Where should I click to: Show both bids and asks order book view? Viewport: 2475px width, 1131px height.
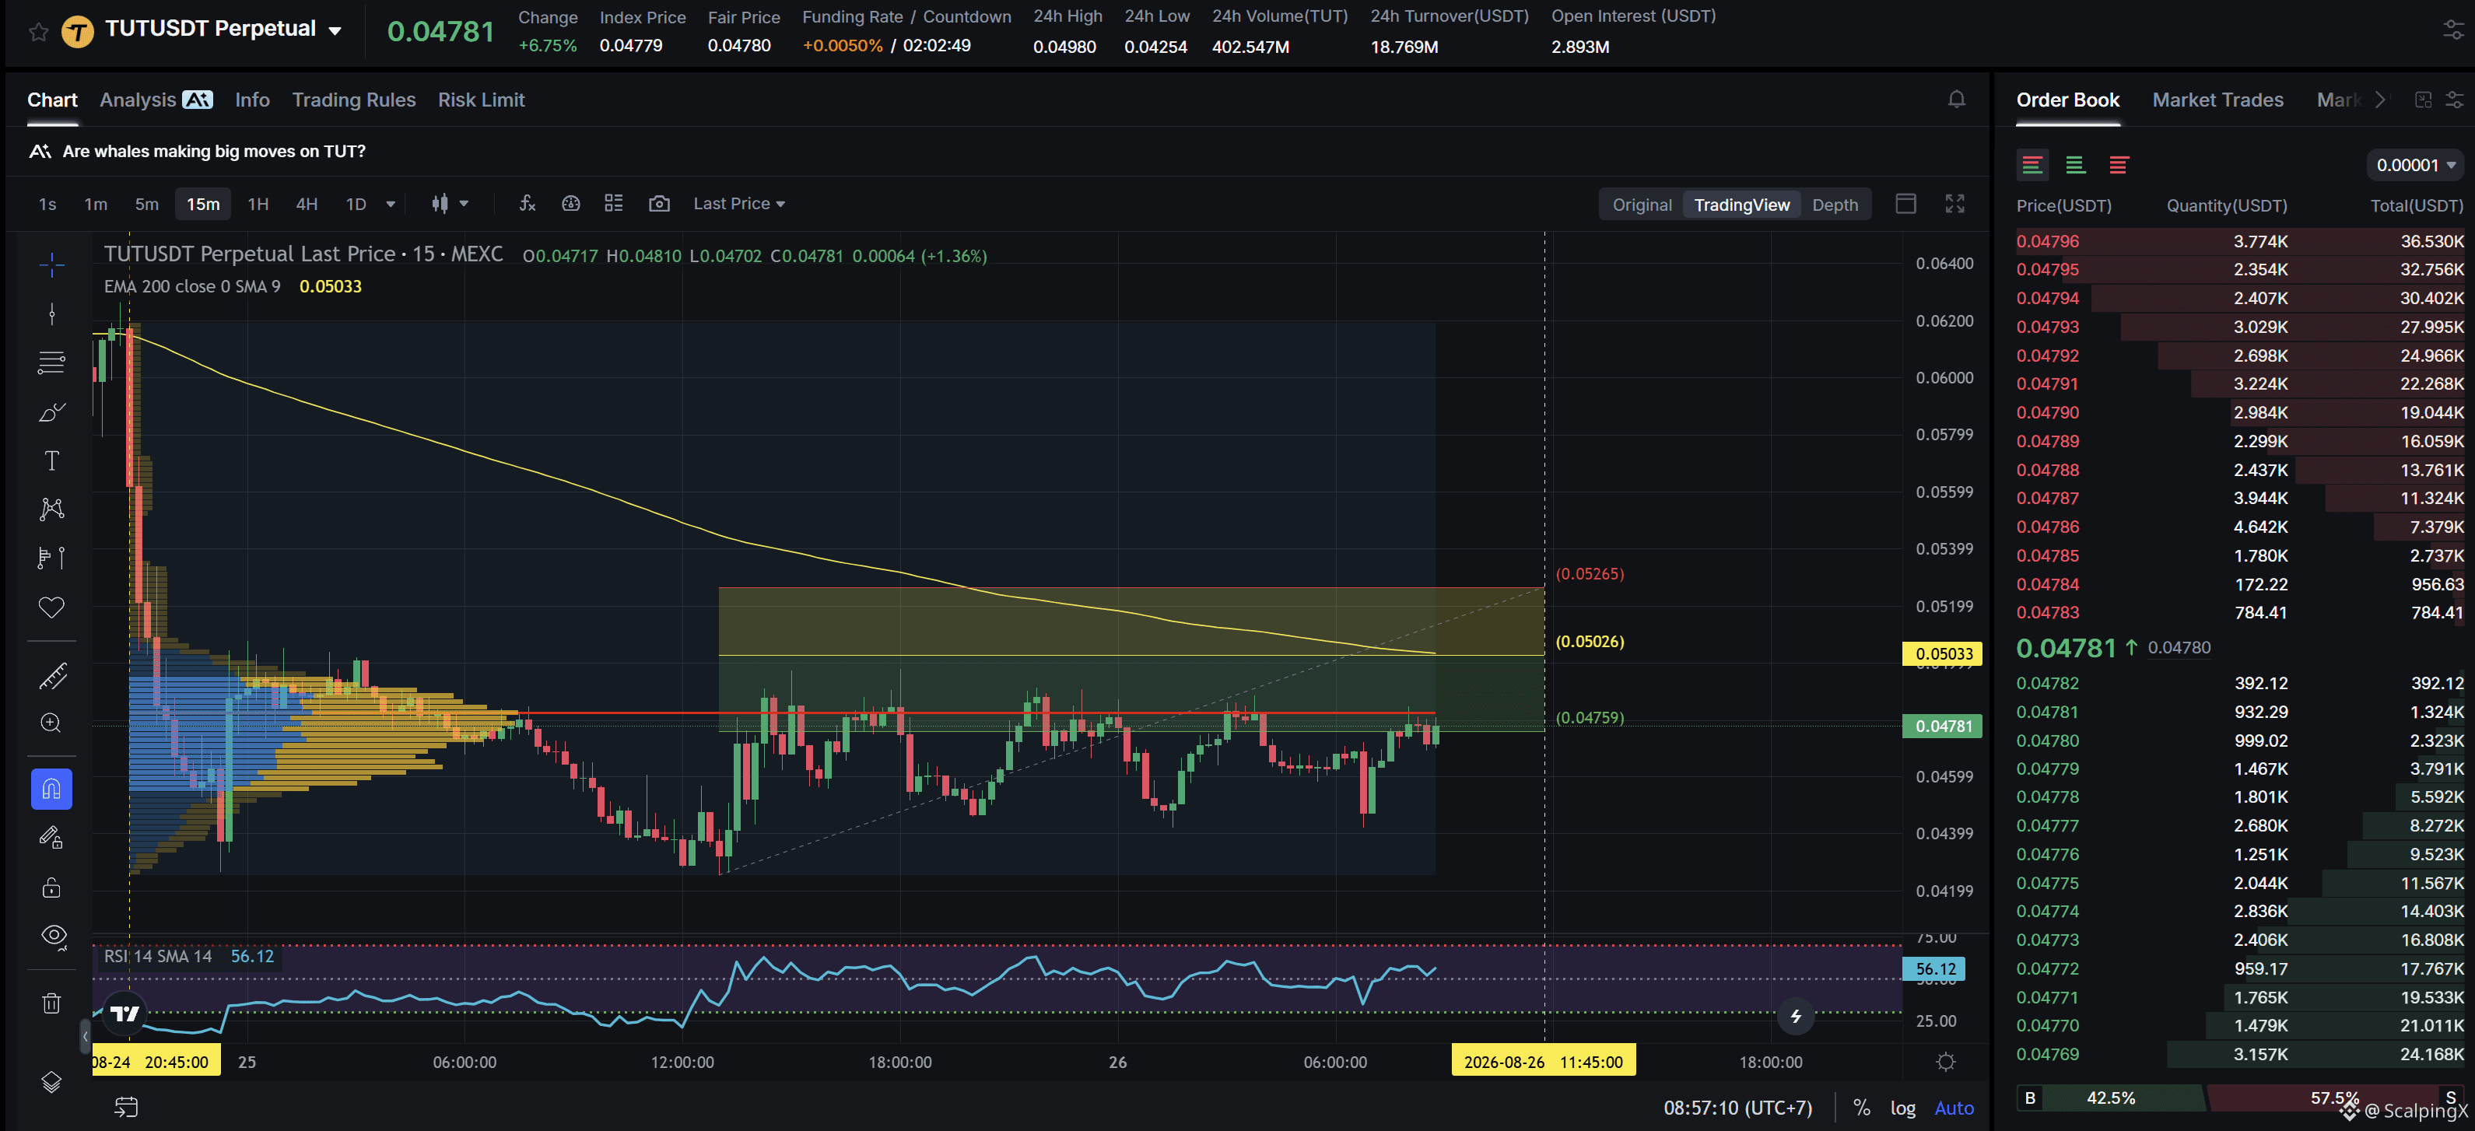(x=2032, y=165)
